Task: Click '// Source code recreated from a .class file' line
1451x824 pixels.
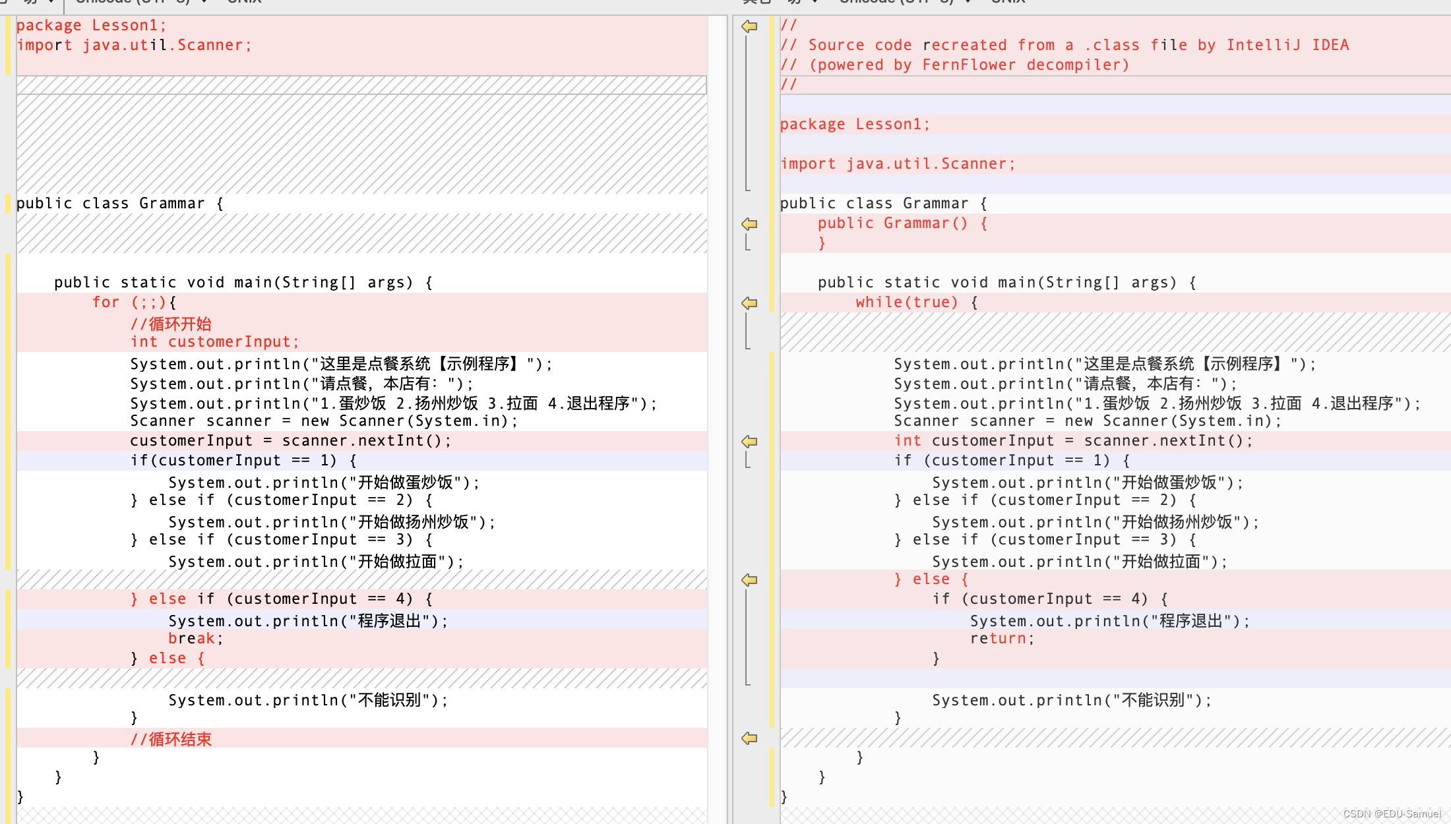Action: click(1065, 45)
